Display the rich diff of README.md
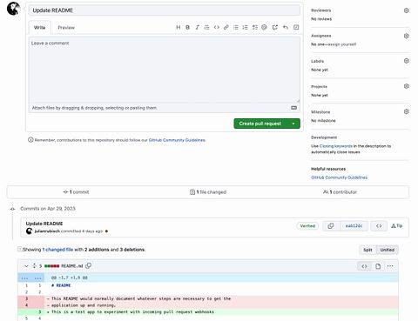418x321 pixels. [378, 266]
